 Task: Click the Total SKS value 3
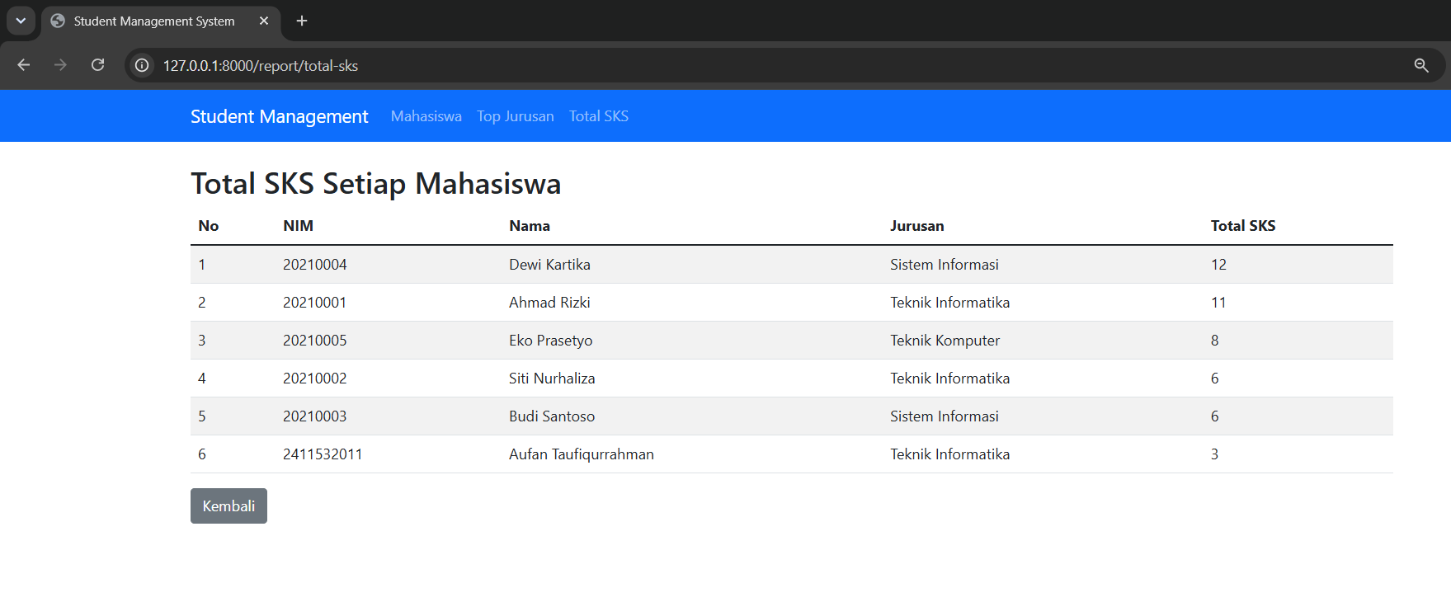coord(1214,454)
